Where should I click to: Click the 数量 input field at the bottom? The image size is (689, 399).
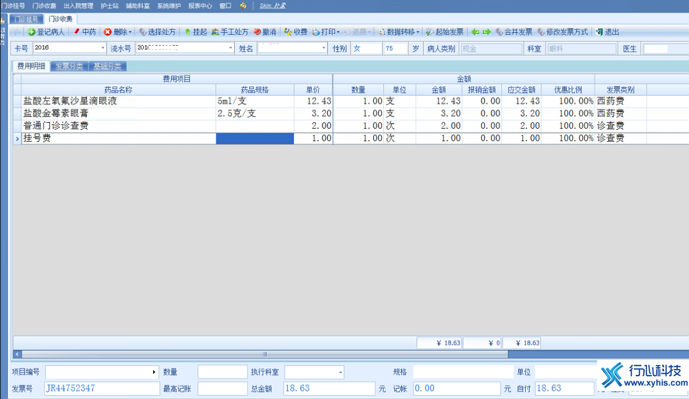[222, 372]
